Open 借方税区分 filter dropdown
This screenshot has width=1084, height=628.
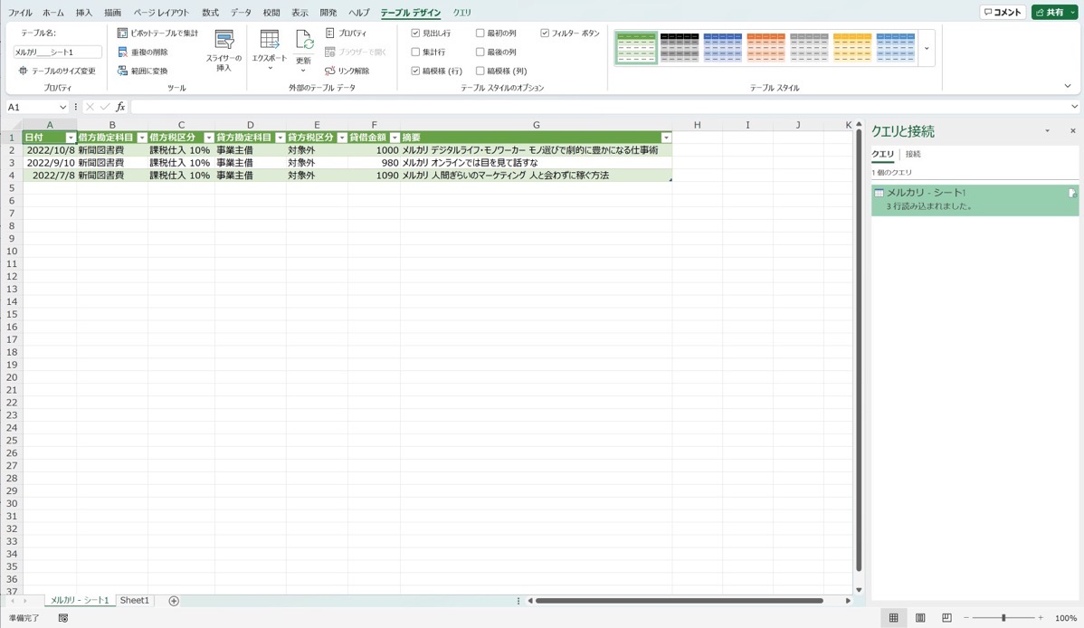coord(209,138)
